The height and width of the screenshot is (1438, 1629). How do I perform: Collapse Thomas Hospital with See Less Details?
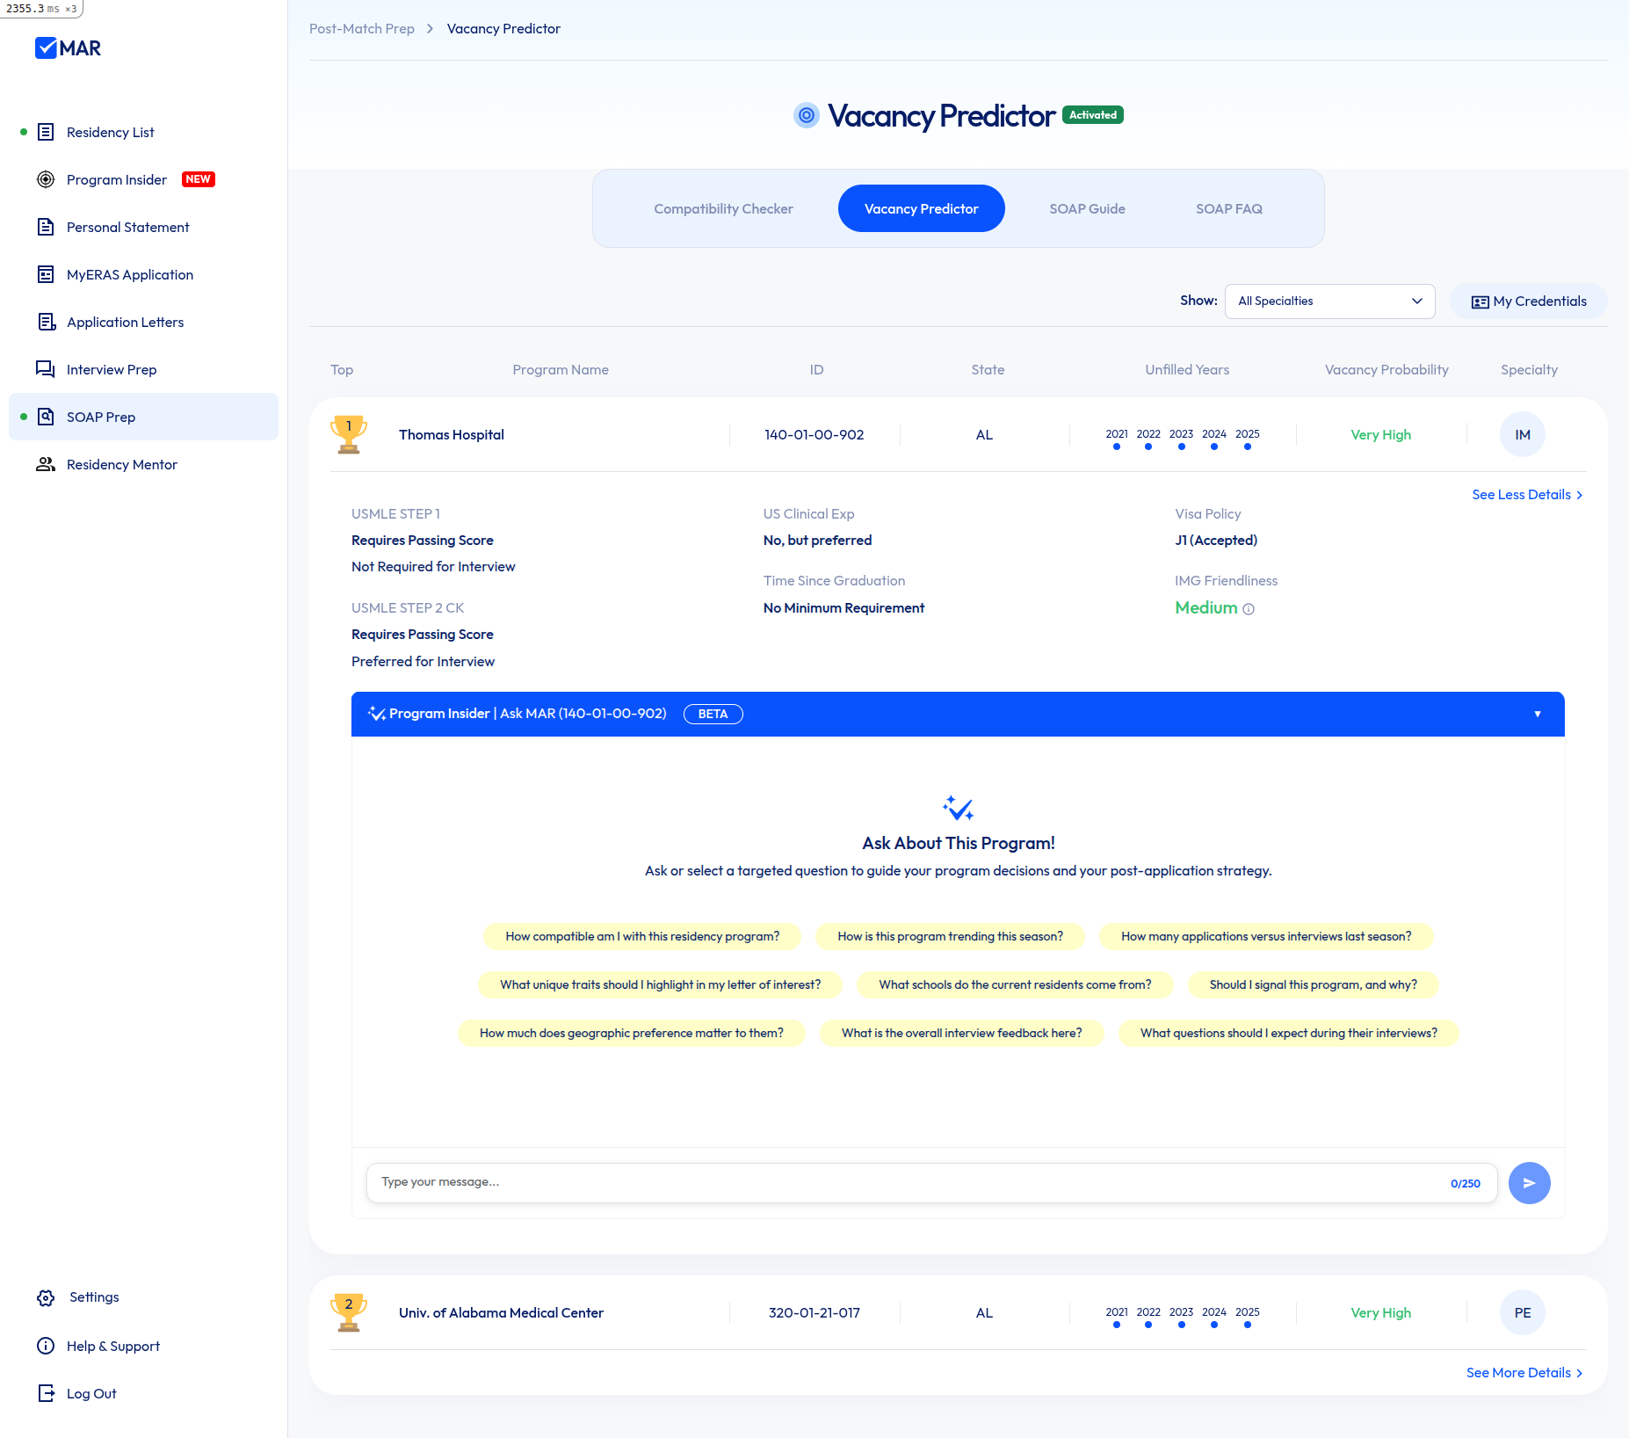point(1526,495)
